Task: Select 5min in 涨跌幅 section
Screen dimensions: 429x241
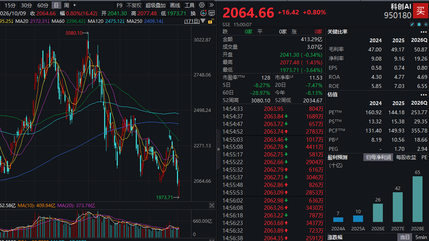Action: click(x=421, y=237)
